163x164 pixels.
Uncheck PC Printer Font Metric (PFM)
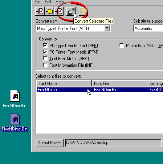tap(45, 52)
